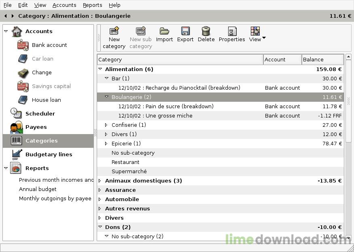Select the 78.47 € Epicerie balance
Image resolution: width=354 pixels, height=252 pixels.
pyautogui.click(x=332, y=144)
